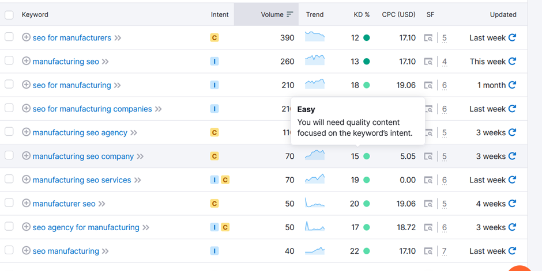Check the 'seo manufacturing' row
The height and width of the screenshot is (271, 542).
[x=9, y=250]
